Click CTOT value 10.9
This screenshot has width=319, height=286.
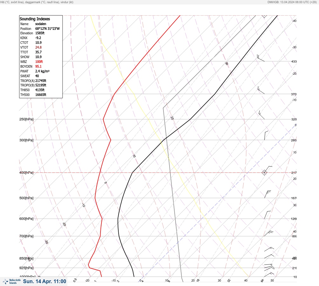coord(38,43)
